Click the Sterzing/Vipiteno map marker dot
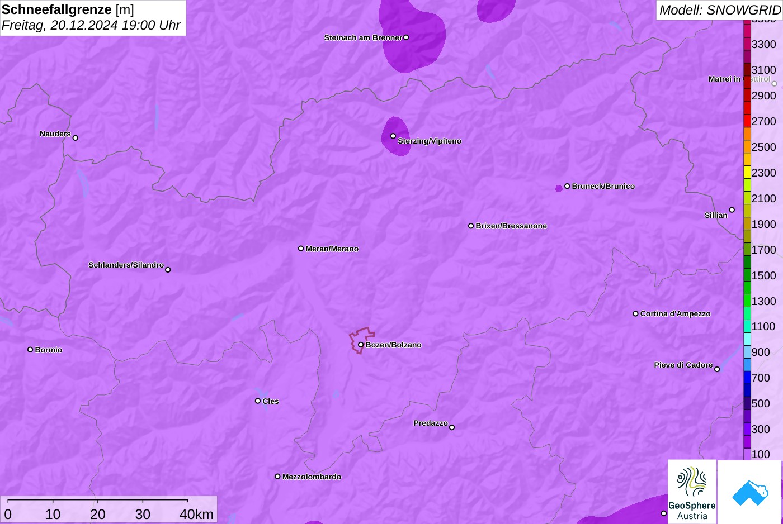The image size is (783, 524). point(393,136)
